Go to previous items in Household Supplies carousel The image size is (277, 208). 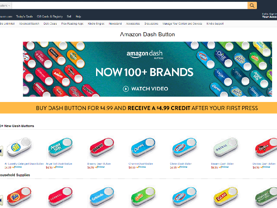tap(1, 200)
